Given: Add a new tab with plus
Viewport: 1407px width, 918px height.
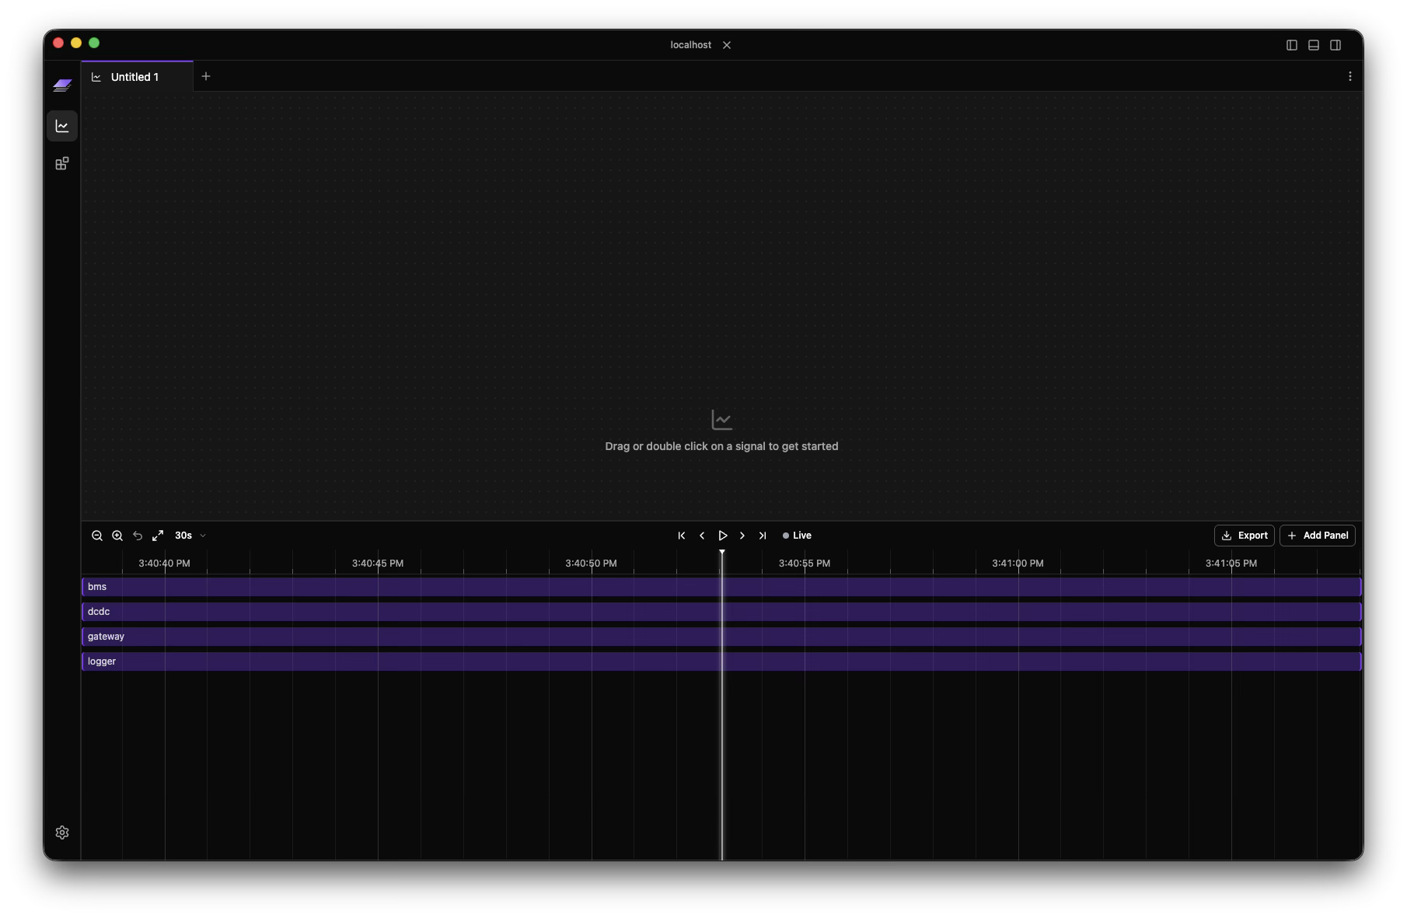Looking at the screenshot, I should click(206, 76).
